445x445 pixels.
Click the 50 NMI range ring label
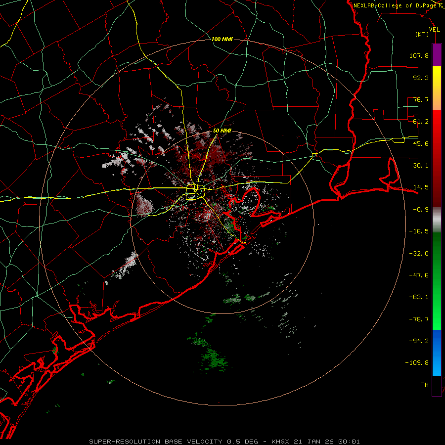222,131
